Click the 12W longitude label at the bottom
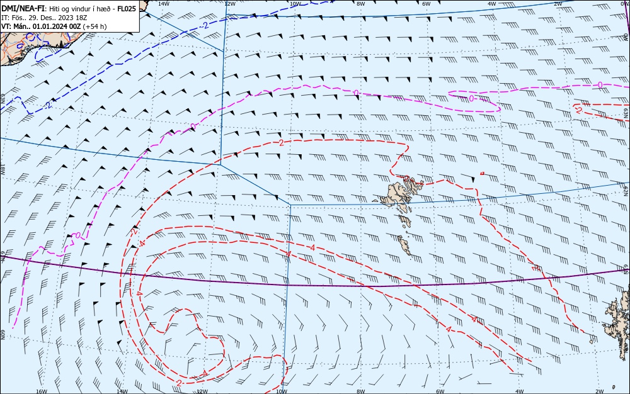This screenshot has width=630, height=394. (202, 391)
